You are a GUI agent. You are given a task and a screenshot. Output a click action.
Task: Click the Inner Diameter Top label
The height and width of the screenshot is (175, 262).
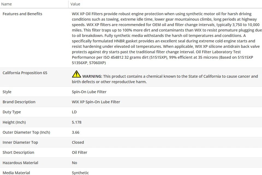[x=20, y=142]
